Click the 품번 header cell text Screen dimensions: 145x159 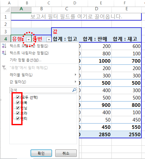point(37,39)
